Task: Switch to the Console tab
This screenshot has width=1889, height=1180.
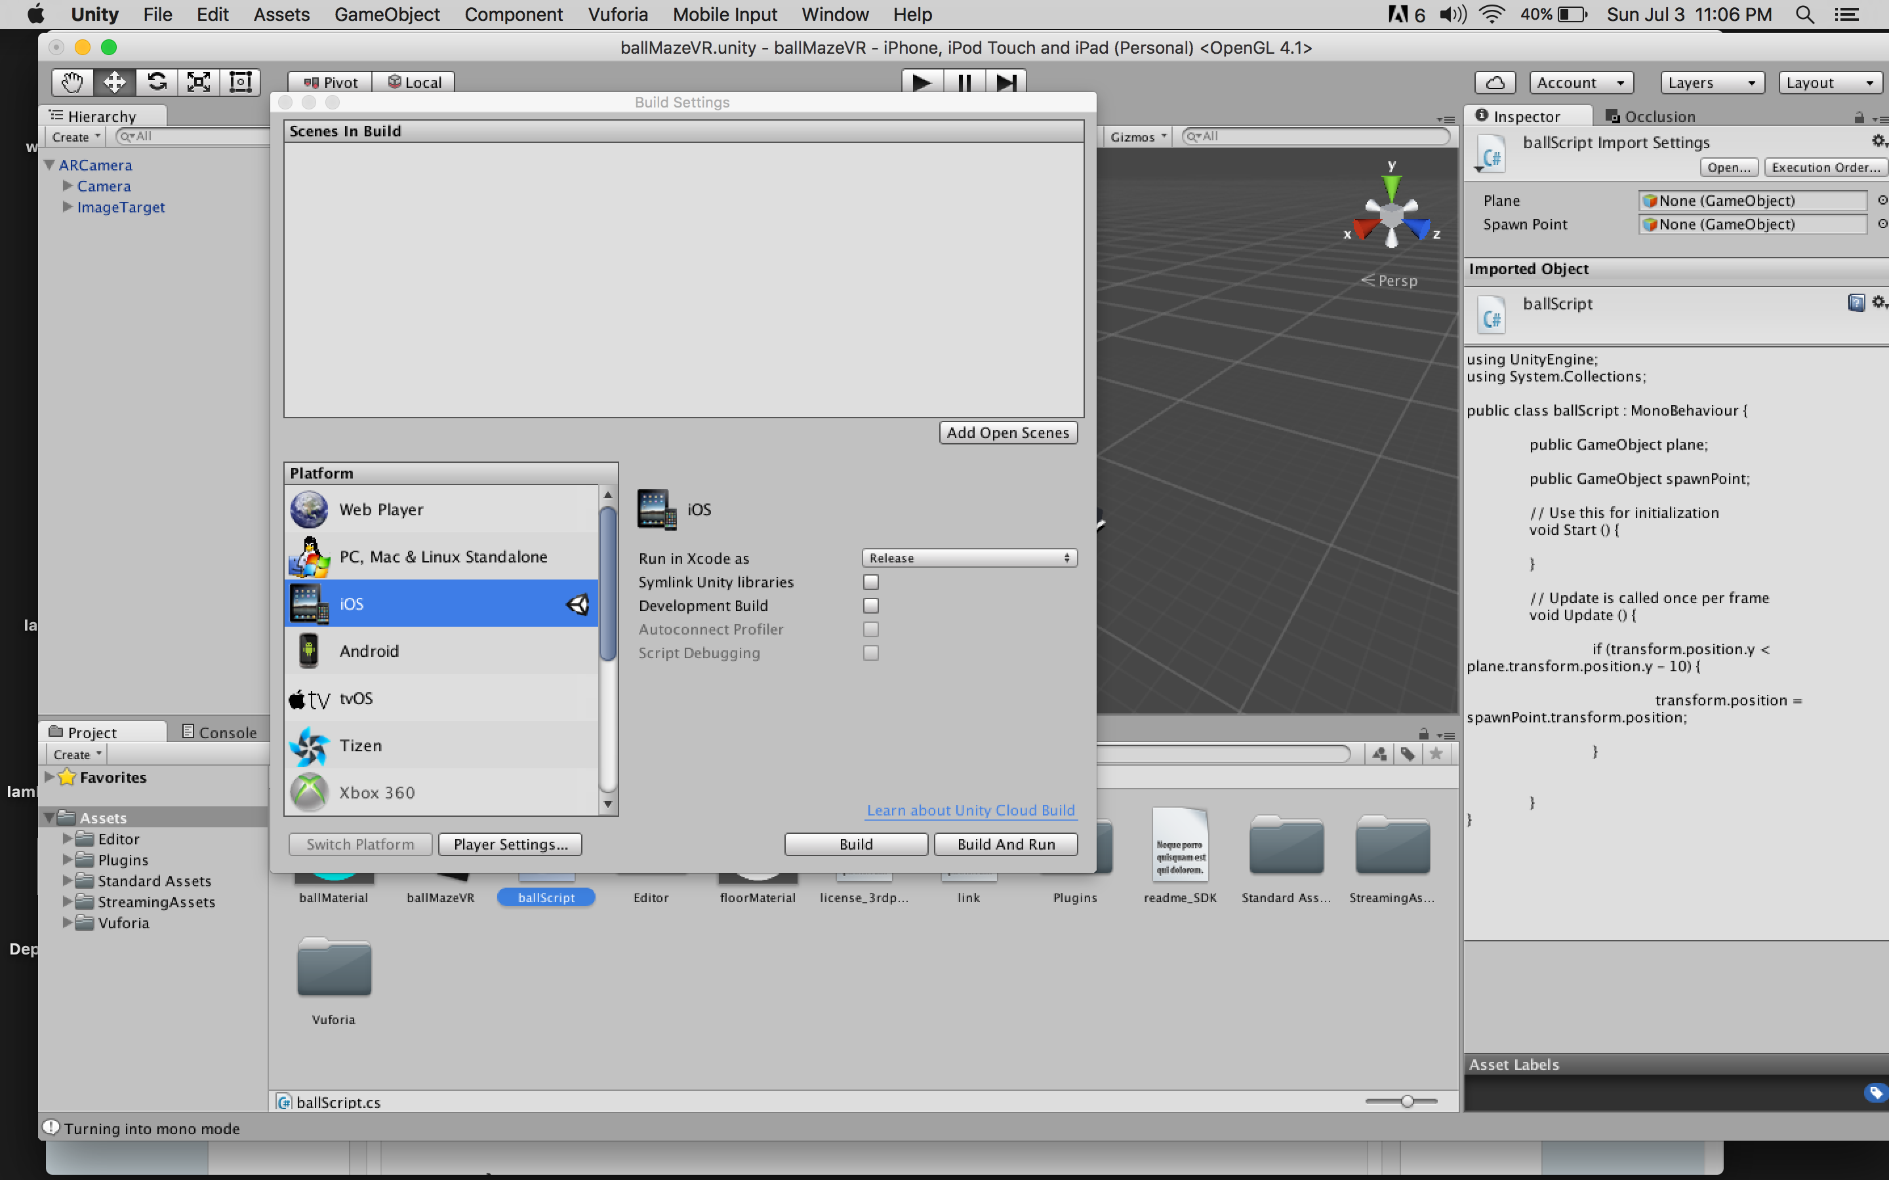Action: point(226,731)
